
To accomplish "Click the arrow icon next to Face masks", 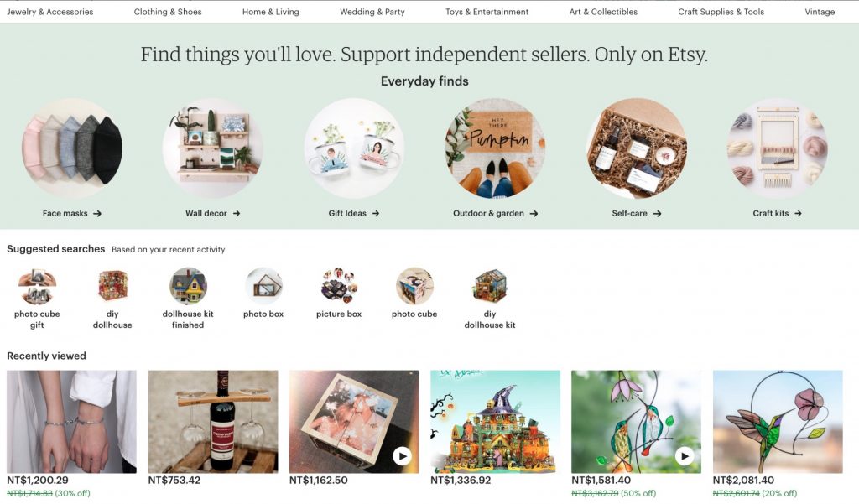I will point(97,214).
